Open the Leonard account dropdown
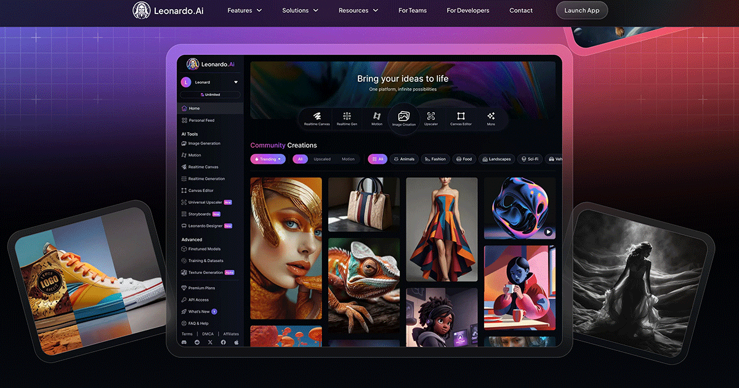 pos(210,82)
